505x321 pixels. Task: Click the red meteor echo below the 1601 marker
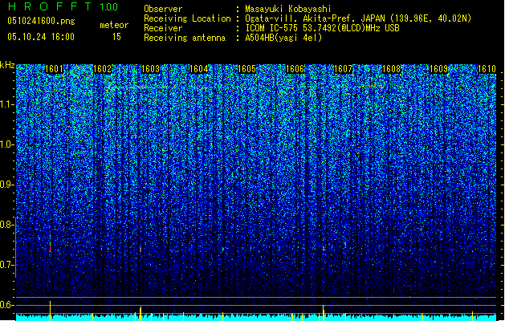click(51, 248)
